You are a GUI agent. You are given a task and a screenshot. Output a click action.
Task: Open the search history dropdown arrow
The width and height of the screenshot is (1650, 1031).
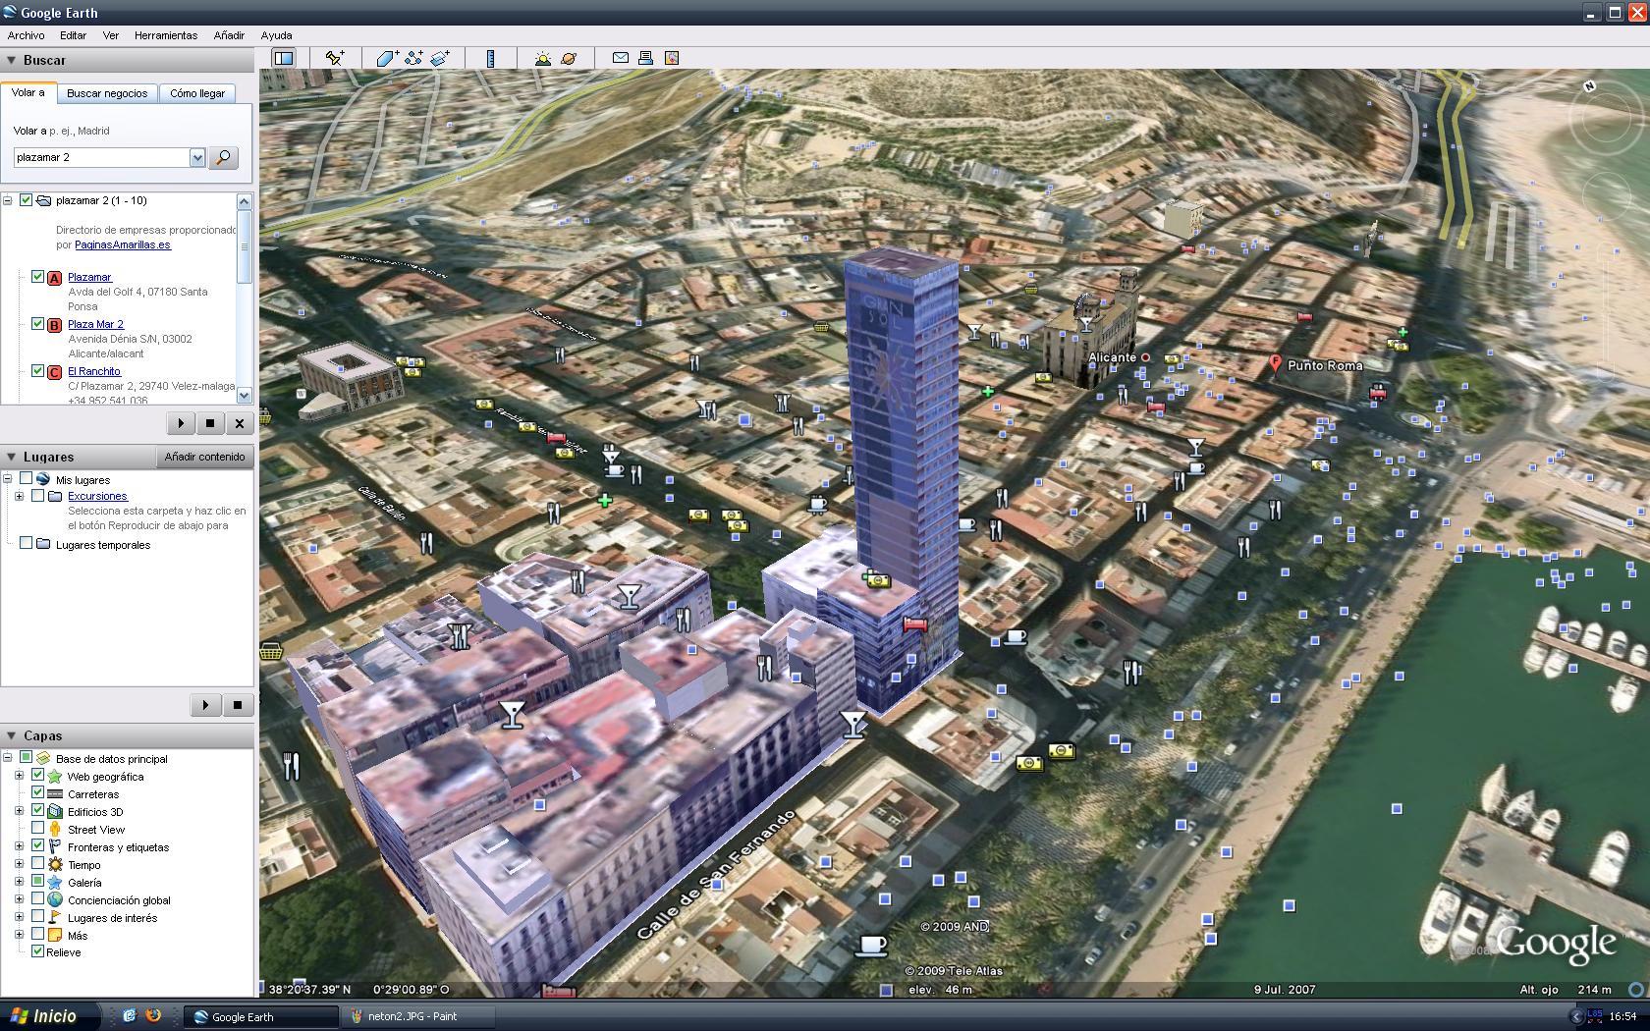pyautogui.click(x=196, y=157)
